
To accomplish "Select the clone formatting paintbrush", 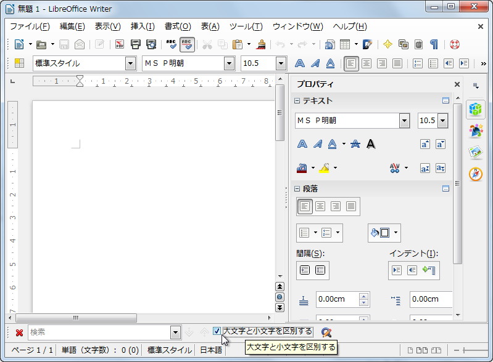I will [x=260, y=44].
